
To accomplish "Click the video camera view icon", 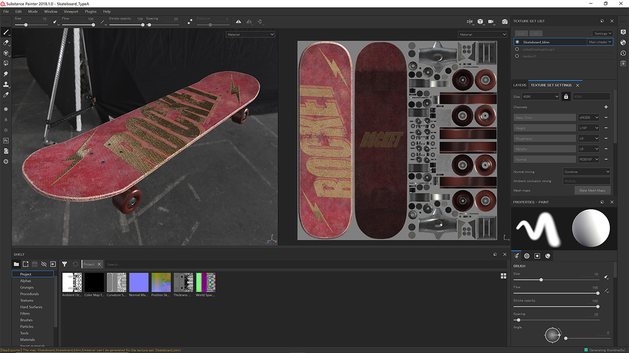I will click(492, 22).
